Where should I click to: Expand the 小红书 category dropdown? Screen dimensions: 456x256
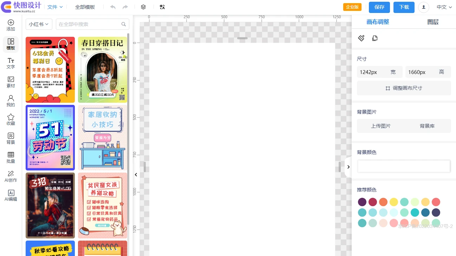click(39, 24)
